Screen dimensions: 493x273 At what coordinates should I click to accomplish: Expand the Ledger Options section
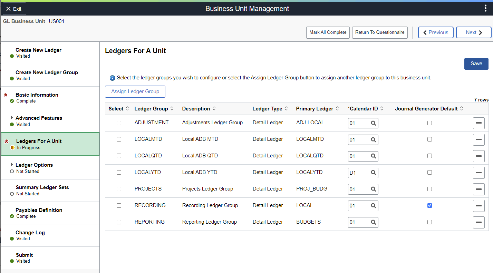12,165
